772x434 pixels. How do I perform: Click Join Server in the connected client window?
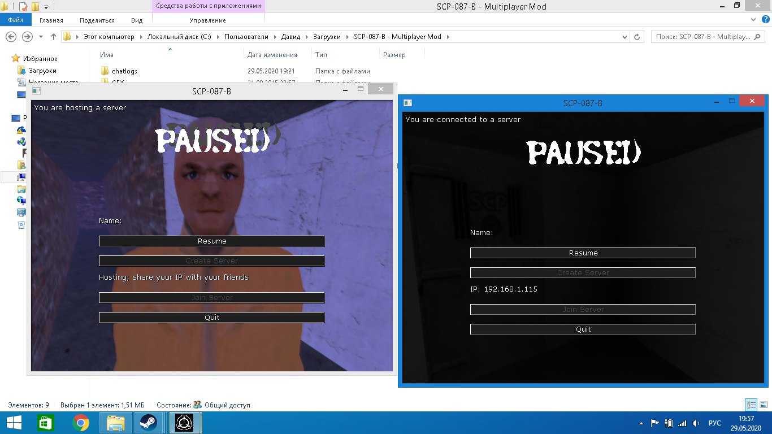[583, 310]
